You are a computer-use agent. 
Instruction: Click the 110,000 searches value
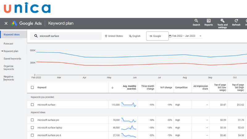pyautogui.click(x=115, y=105)
